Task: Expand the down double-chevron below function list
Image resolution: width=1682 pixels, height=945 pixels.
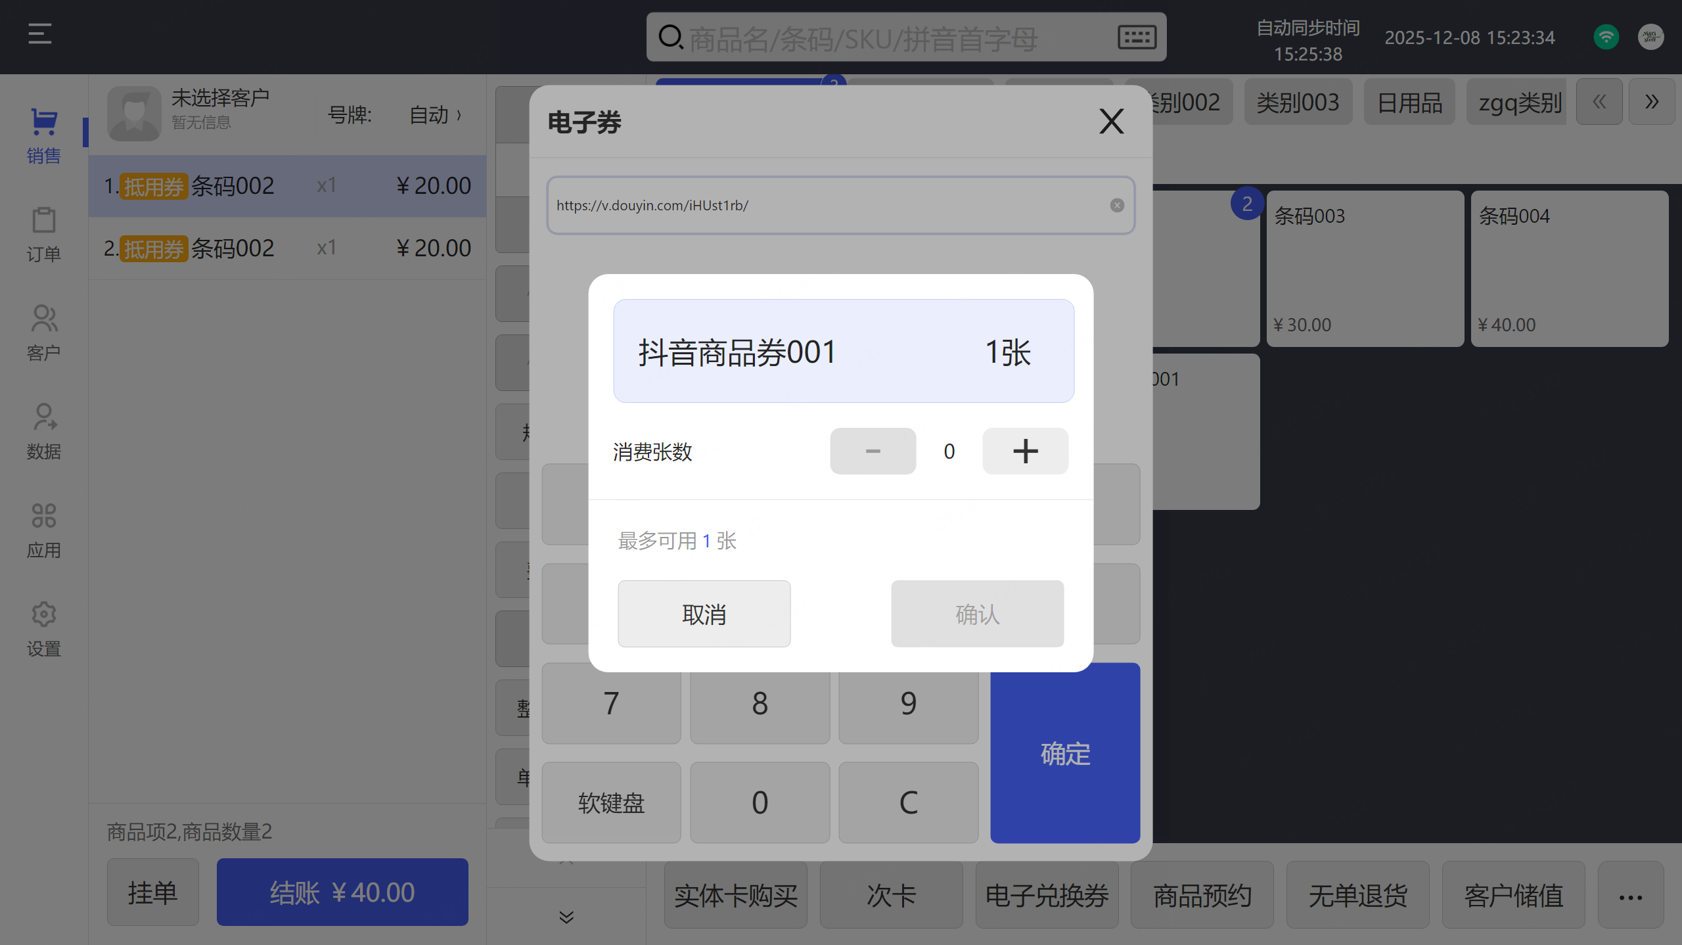Action: click(x=566, y=917)
